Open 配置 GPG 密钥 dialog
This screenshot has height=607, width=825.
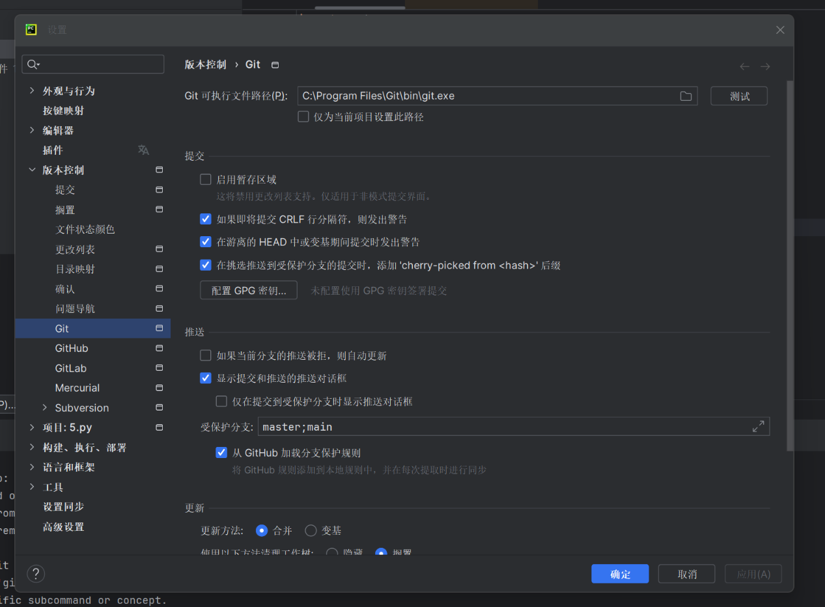[248, 290]
